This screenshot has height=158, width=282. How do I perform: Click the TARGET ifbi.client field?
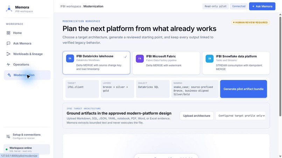82,89
